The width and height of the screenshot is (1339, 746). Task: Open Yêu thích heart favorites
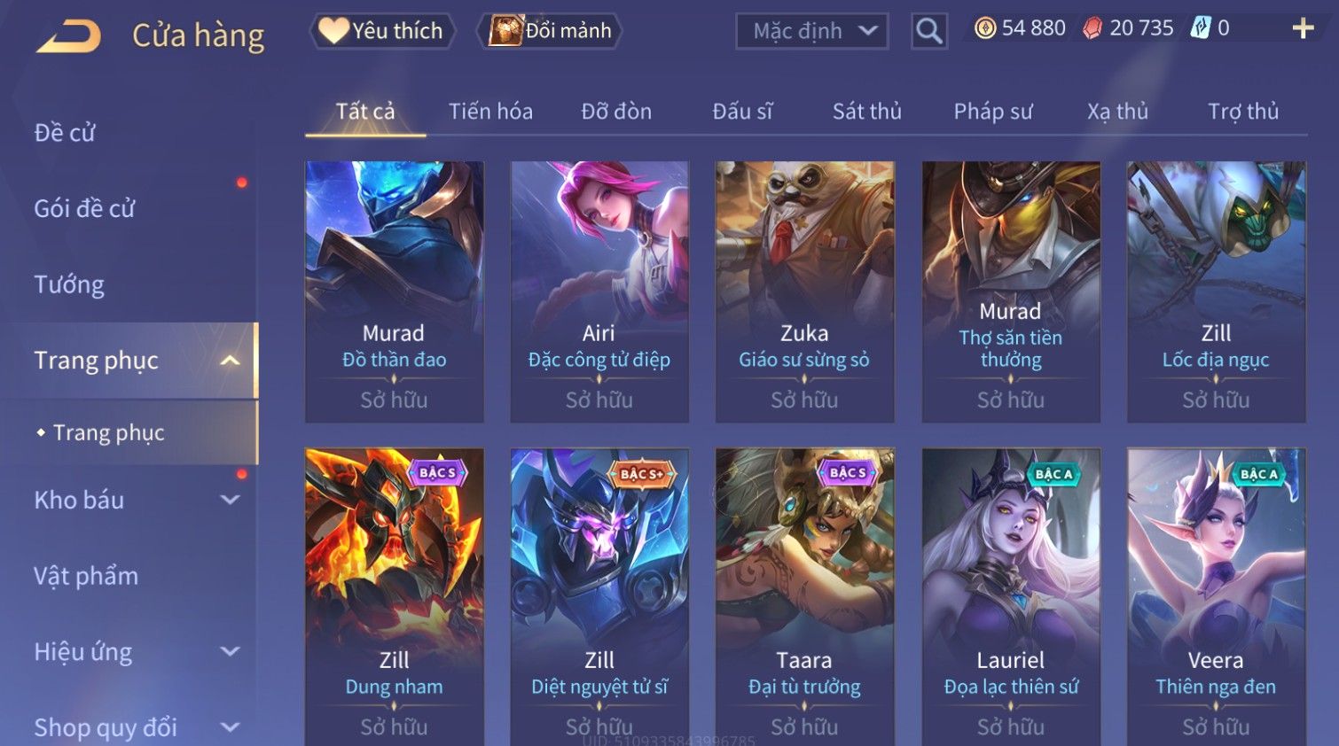pyautogui.click(x=382, y=31)
